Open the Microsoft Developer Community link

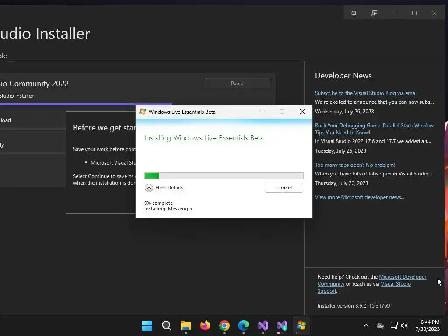[x=402, y=277]
